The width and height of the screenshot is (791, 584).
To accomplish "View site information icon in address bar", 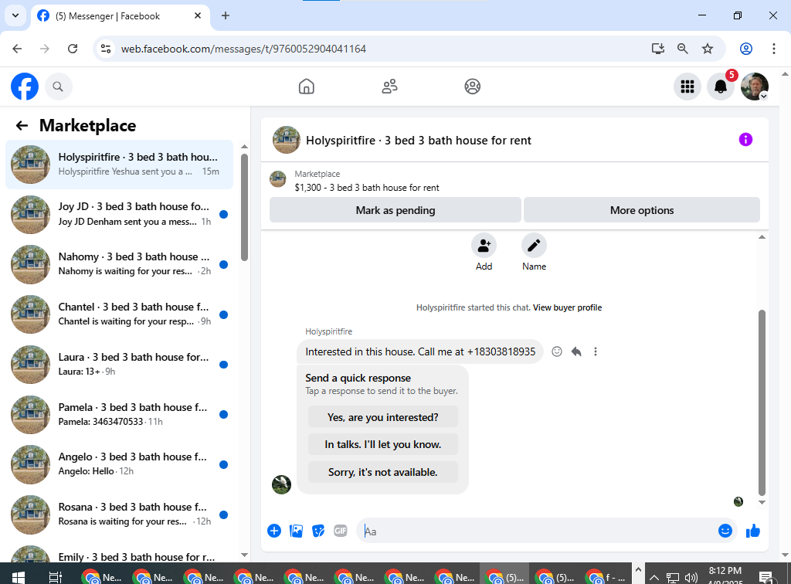I will (106, 49).
